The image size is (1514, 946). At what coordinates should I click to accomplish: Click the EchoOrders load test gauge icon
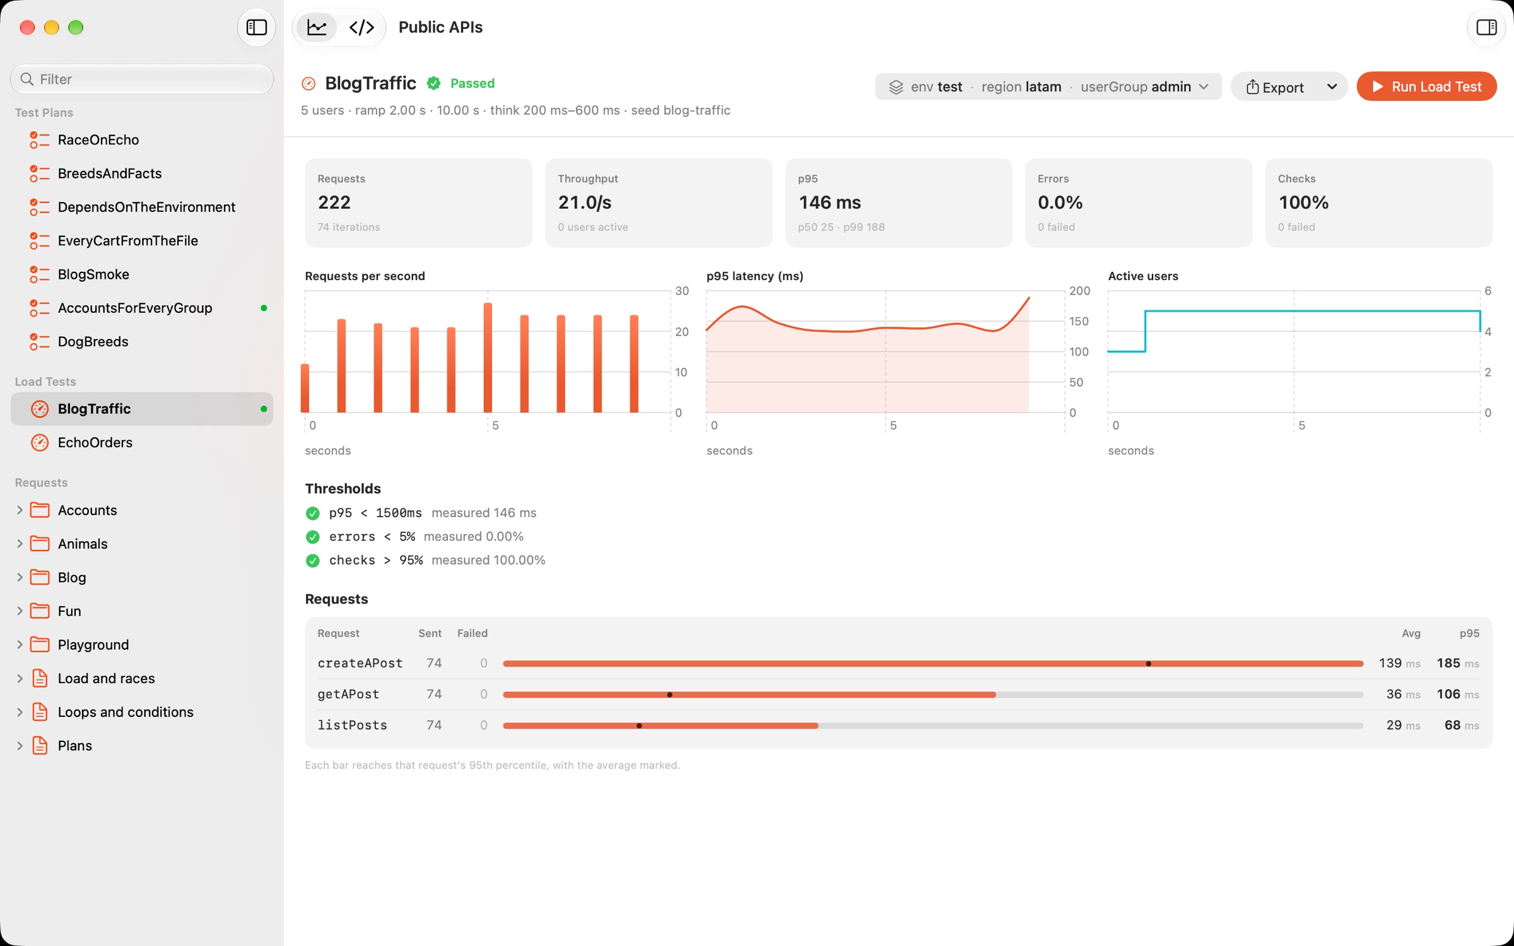(39, 442)
